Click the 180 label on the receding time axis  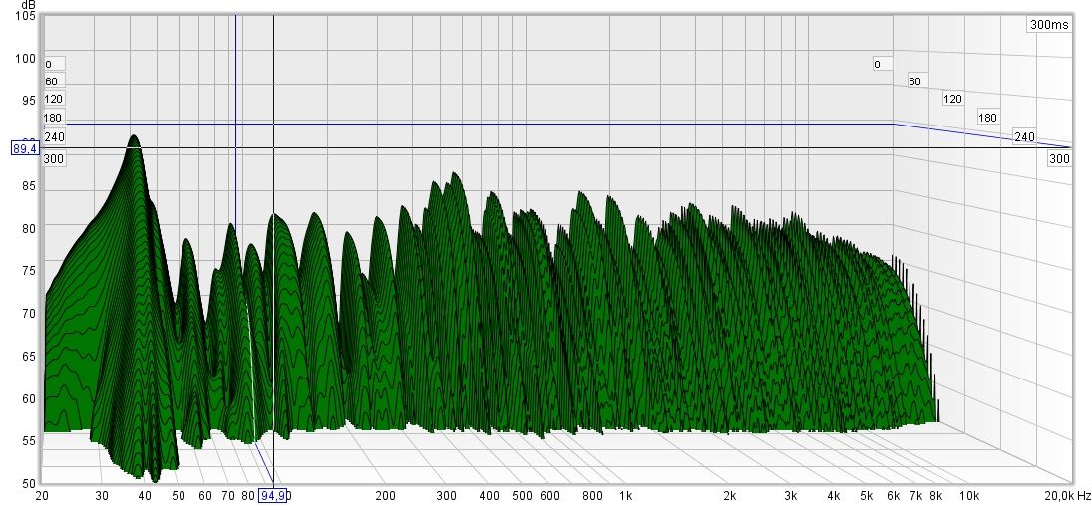[987, 117]
